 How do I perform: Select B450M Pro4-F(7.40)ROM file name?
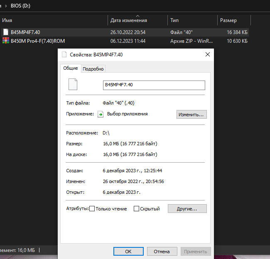pos(38,41)
